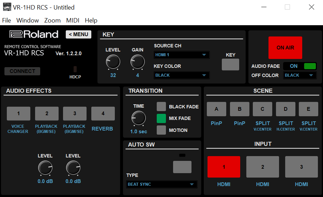The image size is (323, 197).
Task: Toggle the AUTO SW button
Action: (182, 167)
